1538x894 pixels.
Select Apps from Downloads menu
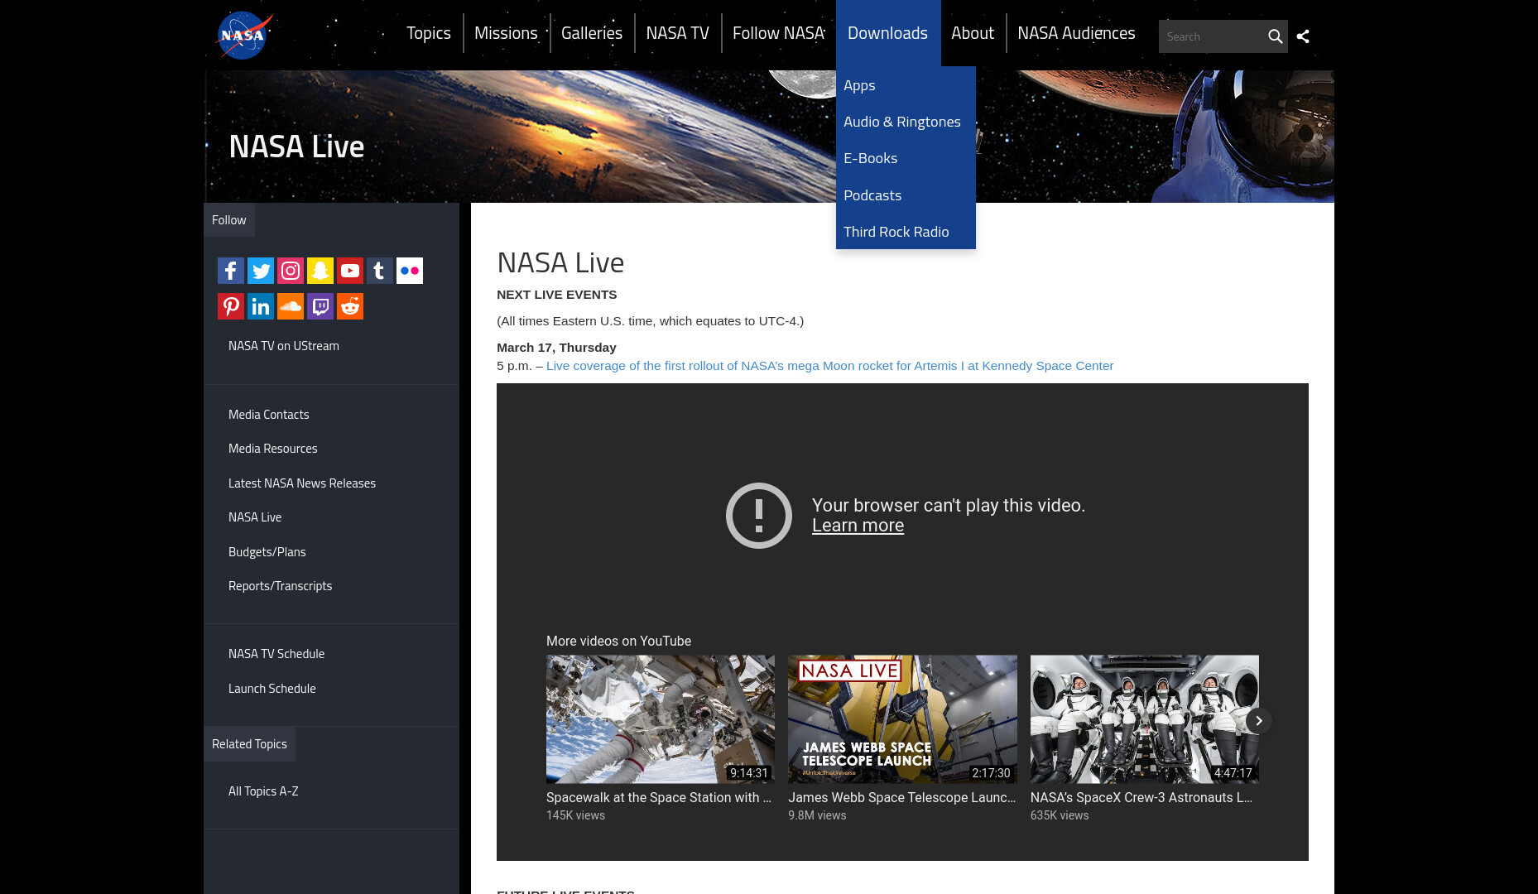pyautogui.click(x=906, y=85)
